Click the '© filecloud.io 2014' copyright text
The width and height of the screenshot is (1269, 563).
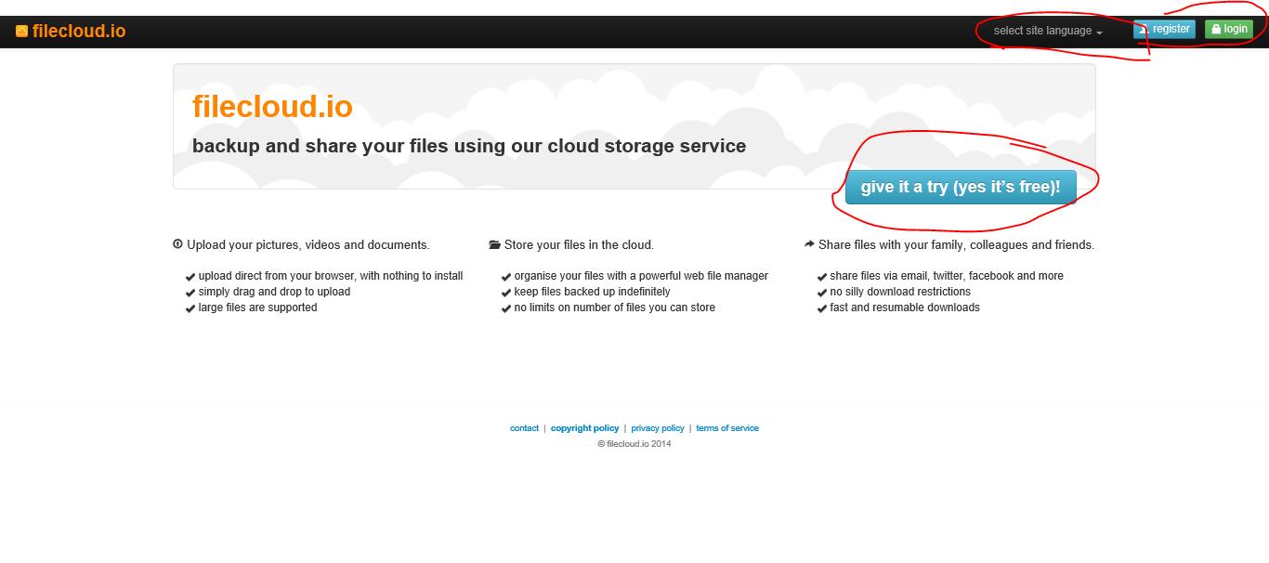[634, 444]
